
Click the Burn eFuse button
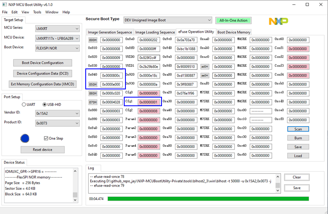pyautogui.click(x=298, y=138)
